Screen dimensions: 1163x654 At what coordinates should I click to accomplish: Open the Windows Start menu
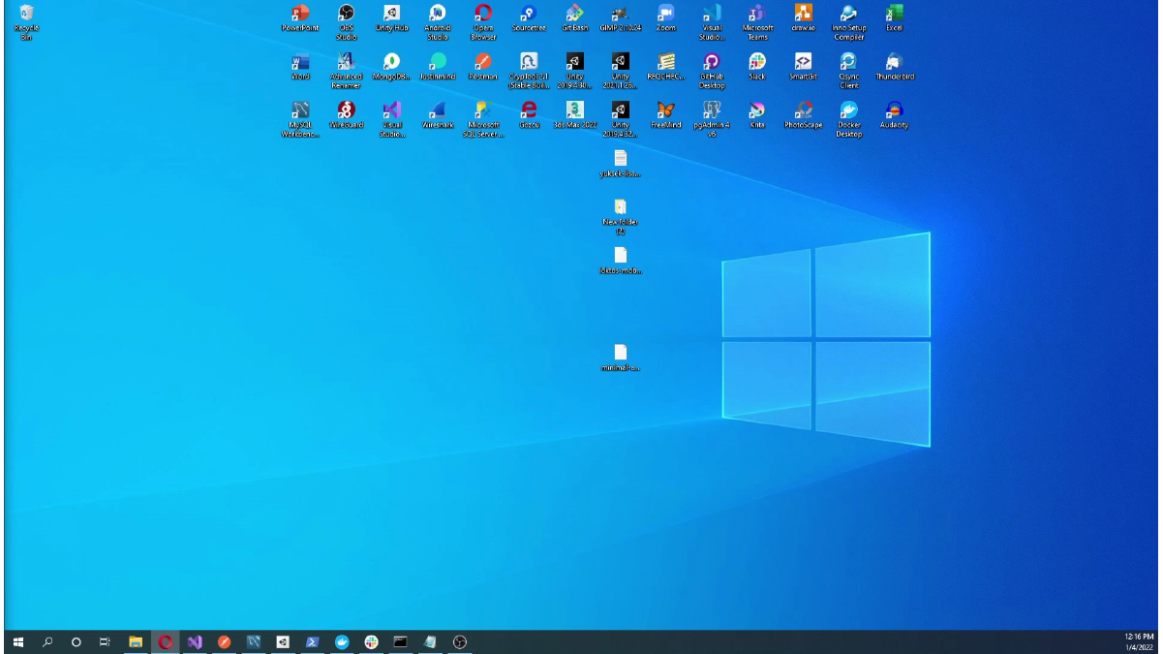pos(17,641)
